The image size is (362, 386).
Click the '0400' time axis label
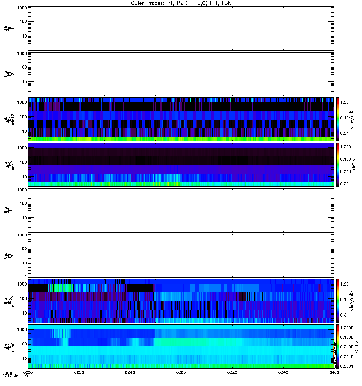[334, 372]
